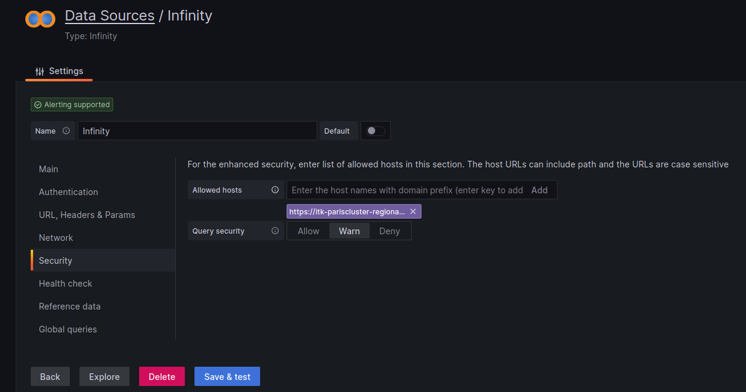Remove the itk-pariscluster allowed host tag
This screenshot has width=746, height=392.
413,211
